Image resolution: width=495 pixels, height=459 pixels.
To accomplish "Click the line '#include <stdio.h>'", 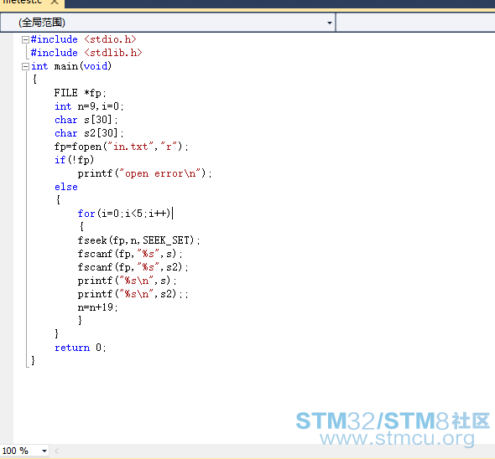I will 84,39.
